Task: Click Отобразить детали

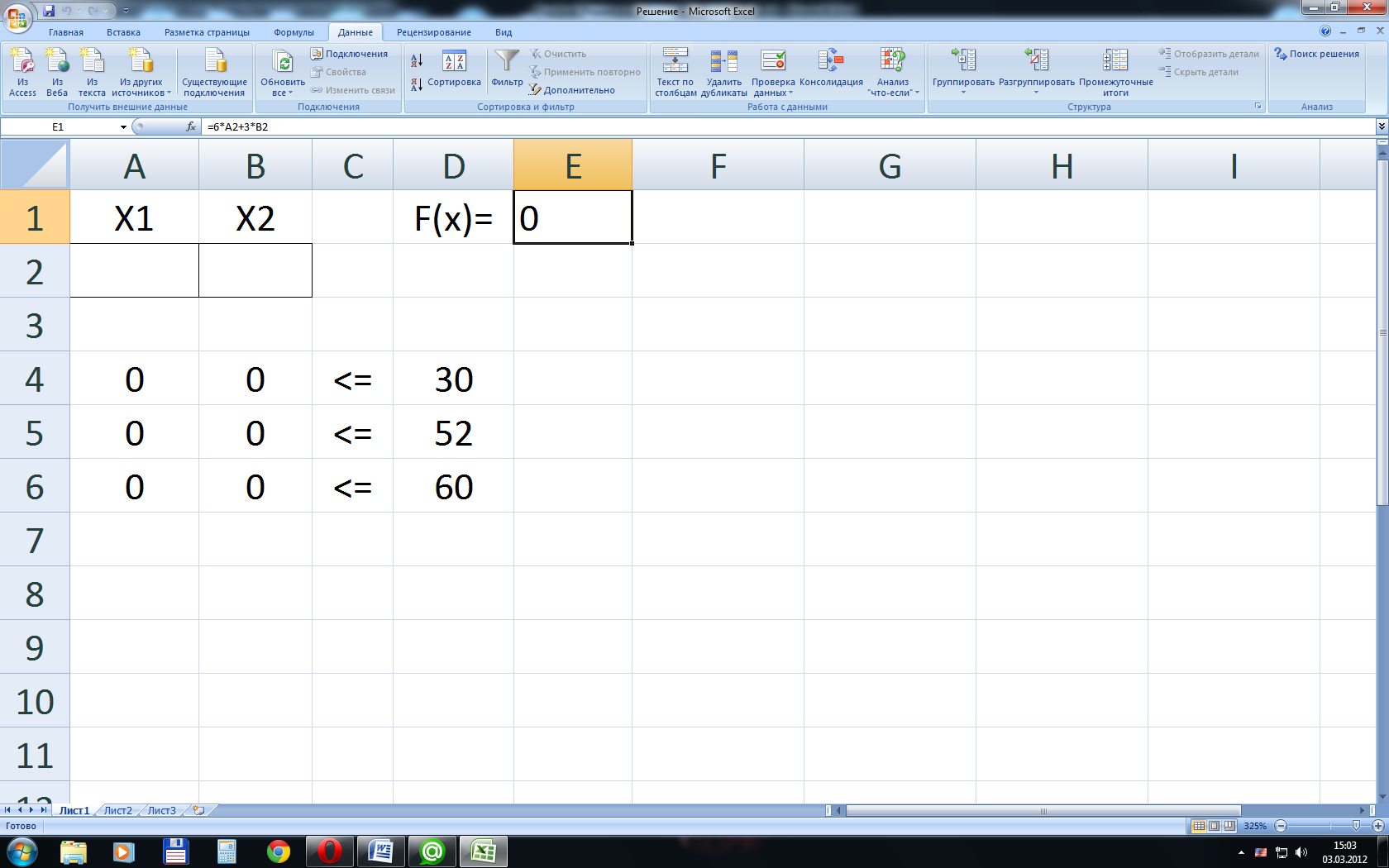Action: coord(1209,54)
